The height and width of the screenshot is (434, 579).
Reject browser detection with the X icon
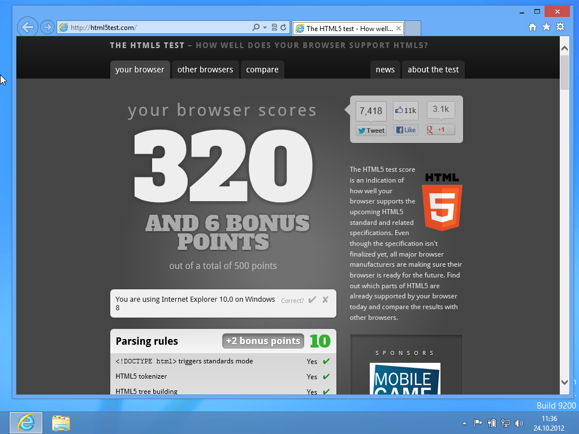coord(325,300)
